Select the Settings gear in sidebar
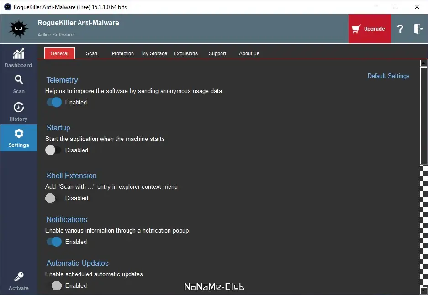The height and width of the screenshot is (295, 428). 19,138
